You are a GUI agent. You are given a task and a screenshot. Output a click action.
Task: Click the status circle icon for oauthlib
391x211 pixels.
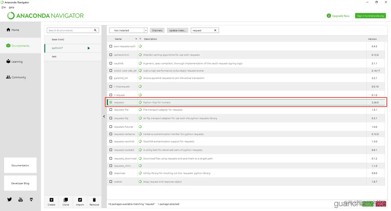pyautogui.click(x=140, y=63)
